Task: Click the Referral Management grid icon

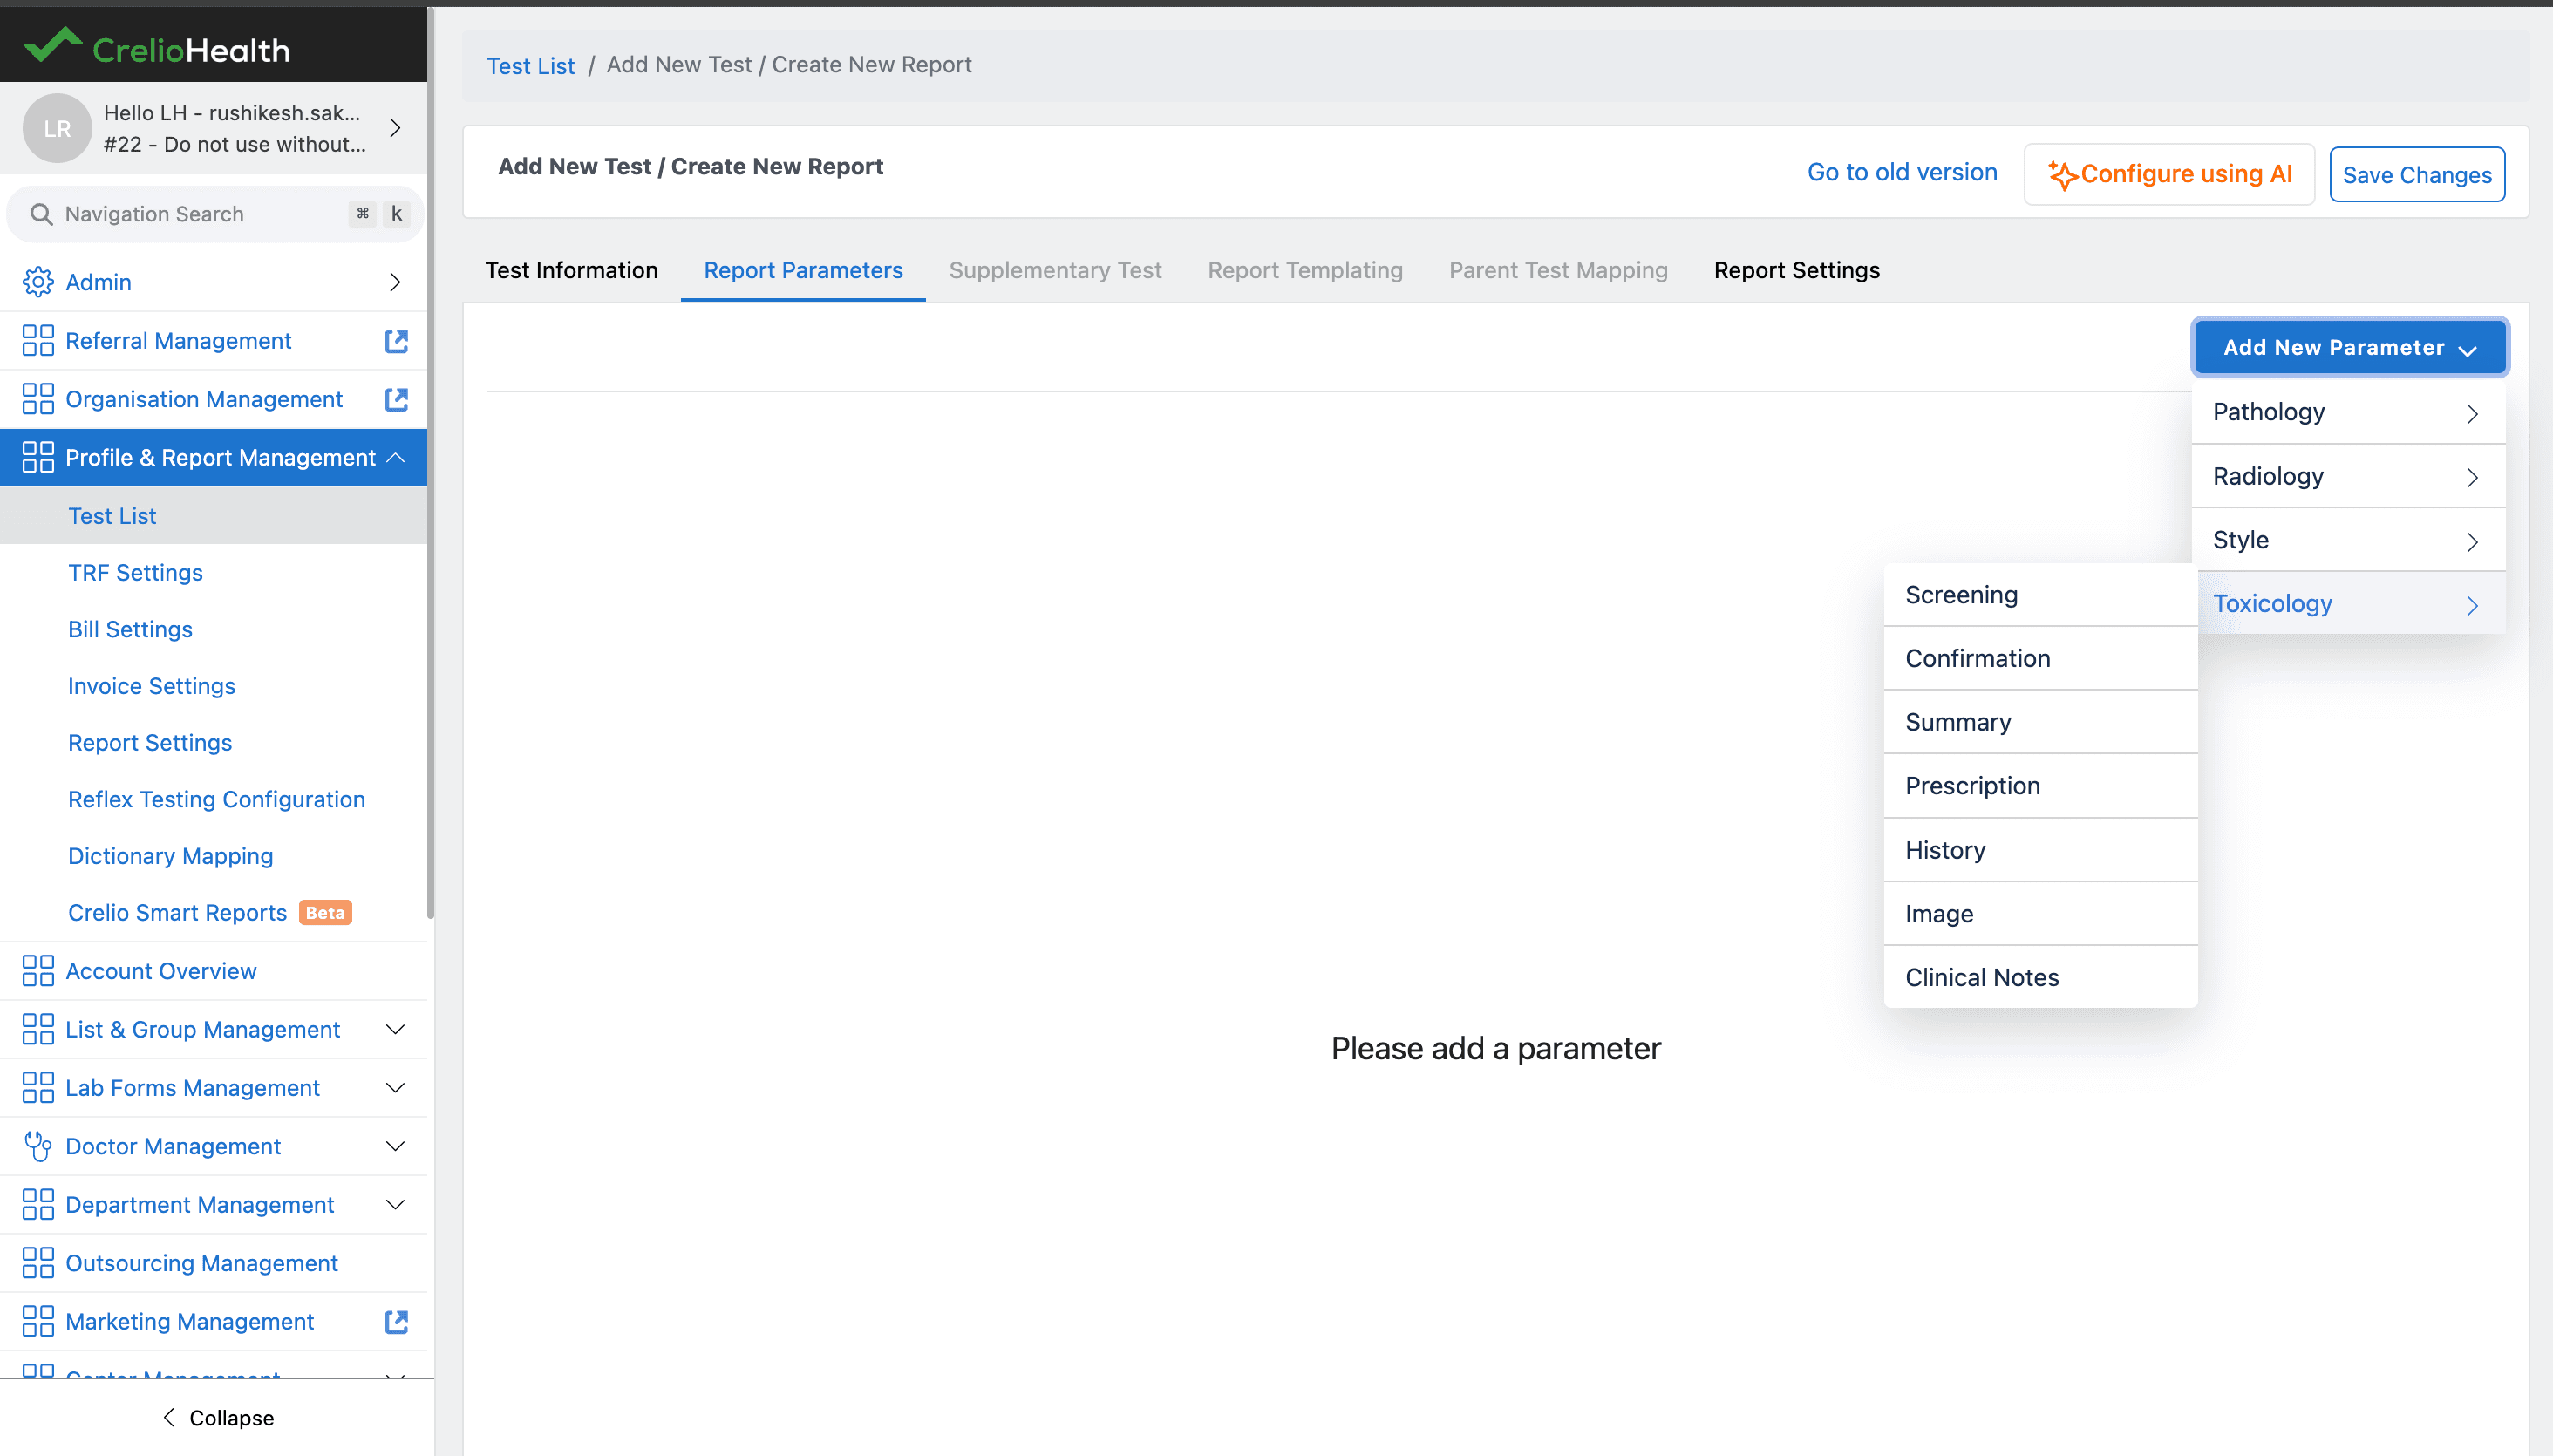Action: point(38,340)
